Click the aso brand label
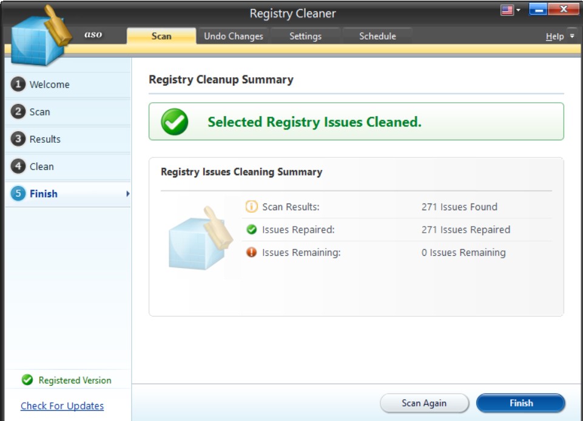The image size is (583, 421). pos(93,34)
